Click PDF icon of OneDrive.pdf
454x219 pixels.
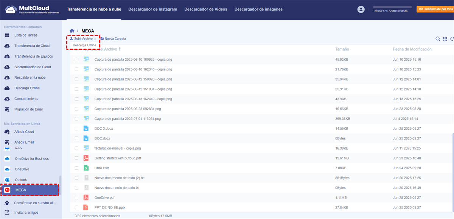pyautogui.click(x=86, y=198)
